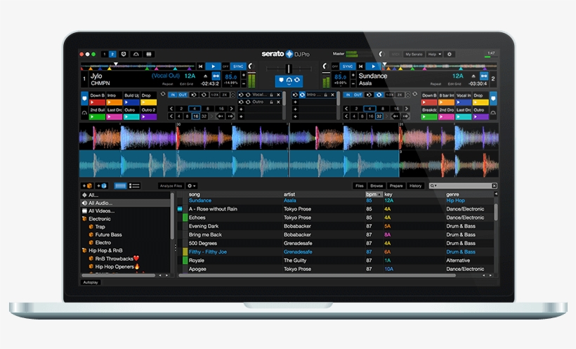The image size is (576, 349).
Task: Trigger deck 1 orange Intro cue pad
Action: (x=114, y=102)
